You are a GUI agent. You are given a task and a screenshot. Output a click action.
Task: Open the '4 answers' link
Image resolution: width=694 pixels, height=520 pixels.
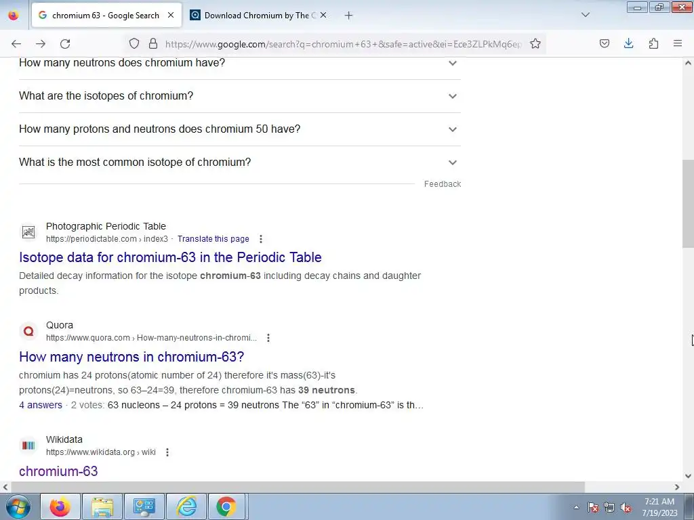click(x=41, y=405)
